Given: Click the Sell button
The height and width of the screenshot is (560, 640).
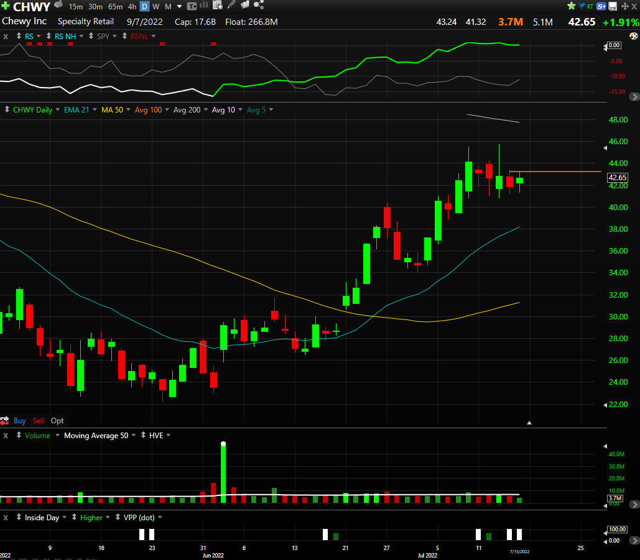Looking at the screenshot, I should [x=39, y=421].
